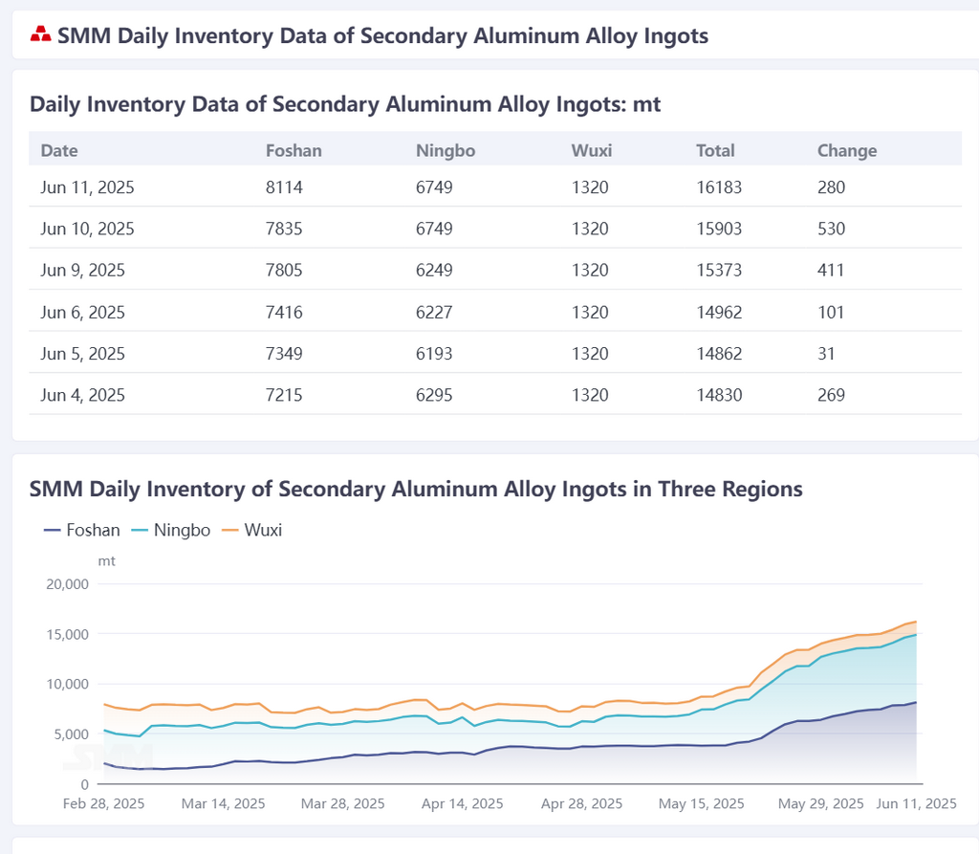Screen dimensions: 979x854
Task: Select the Jun 11, 2025 date cell
Action: 87,187
